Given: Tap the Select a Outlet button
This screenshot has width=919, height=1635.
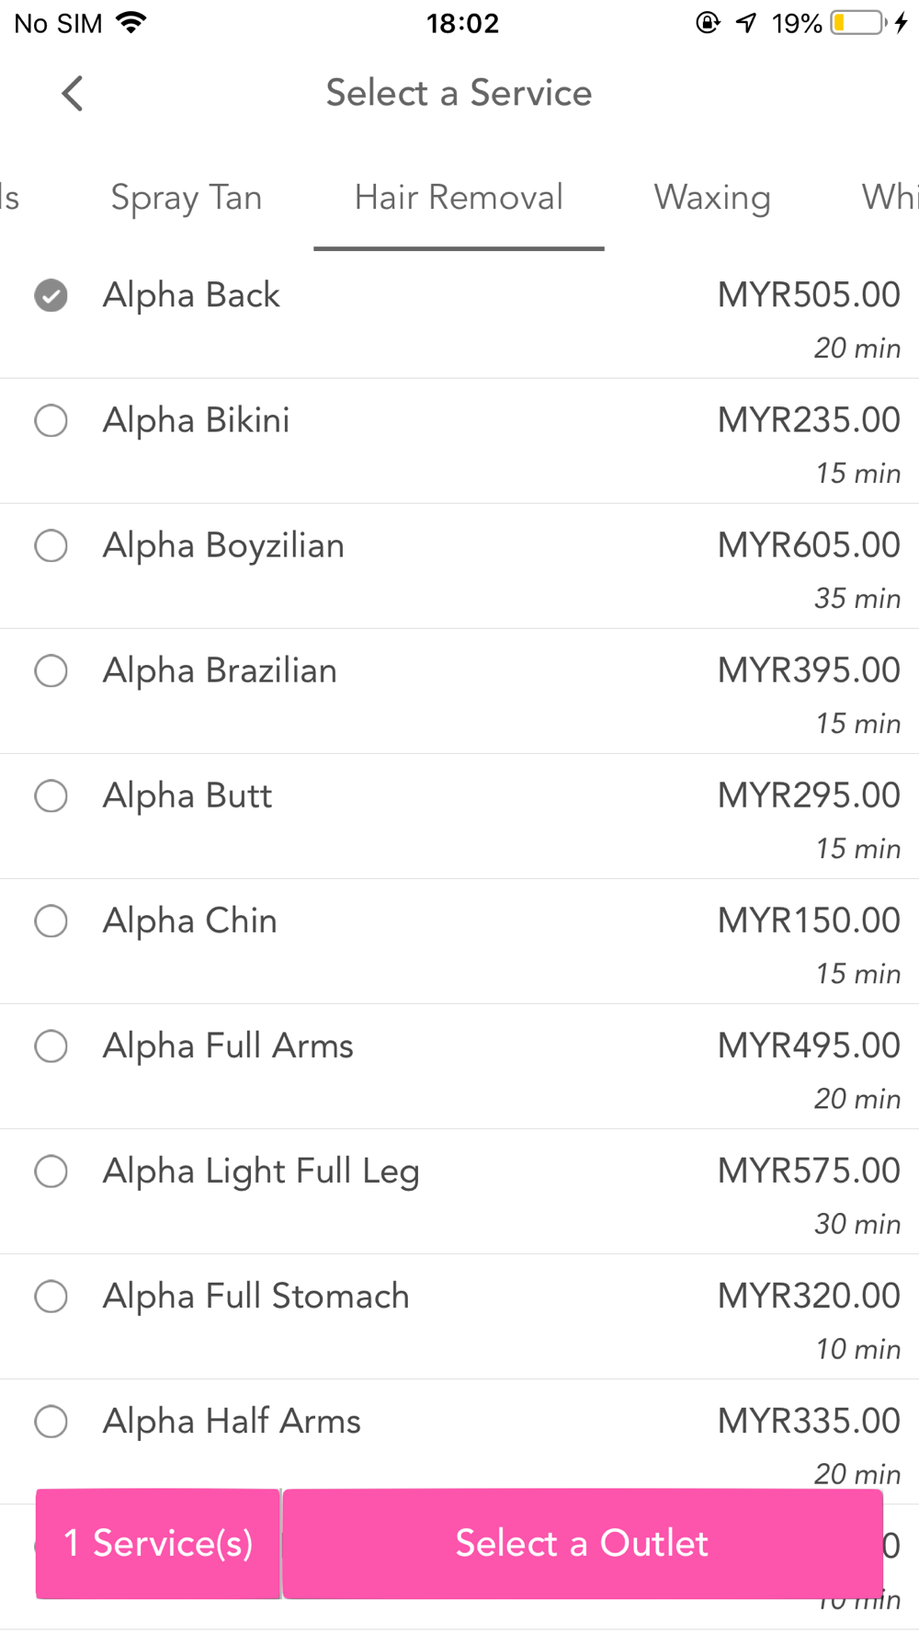Looking at the screenshot, I should pos(583,1543).
